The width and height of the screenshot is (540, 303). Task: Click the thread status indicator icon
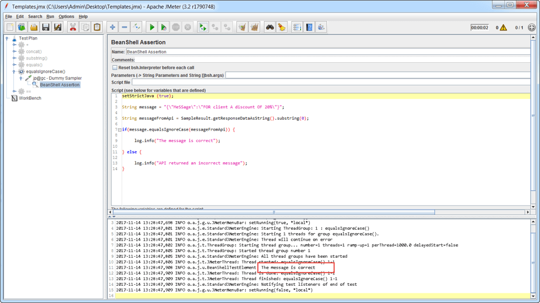tap(532, 27)
